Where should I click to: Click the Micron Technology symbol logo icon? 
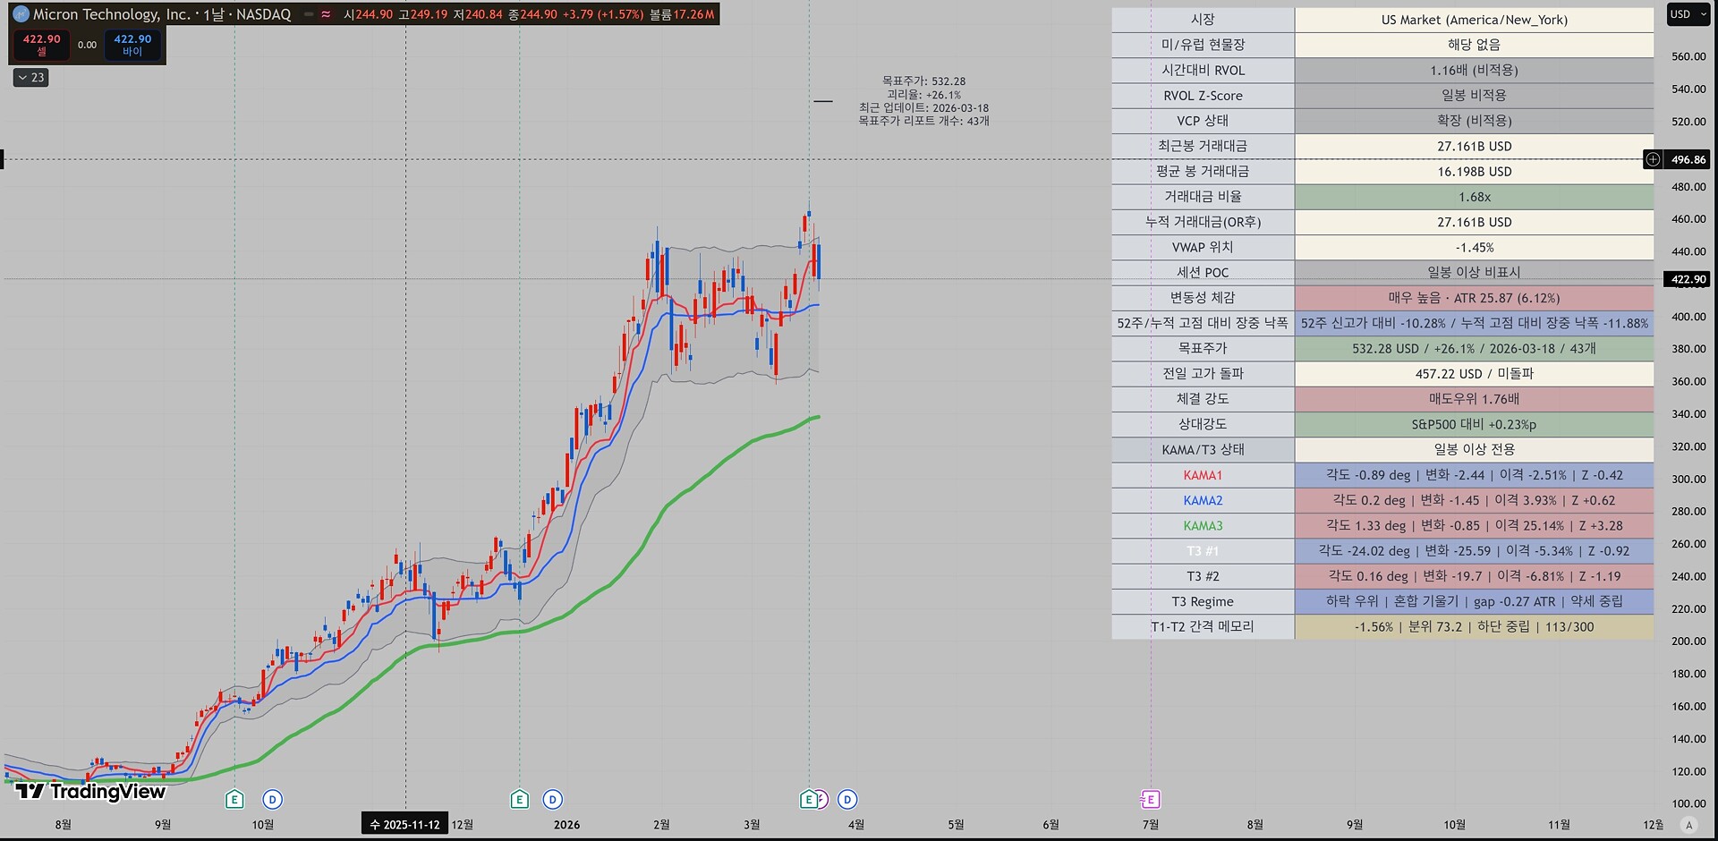coord(21,14)
